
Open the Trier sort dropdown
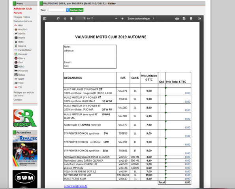[x=59, y=10]
